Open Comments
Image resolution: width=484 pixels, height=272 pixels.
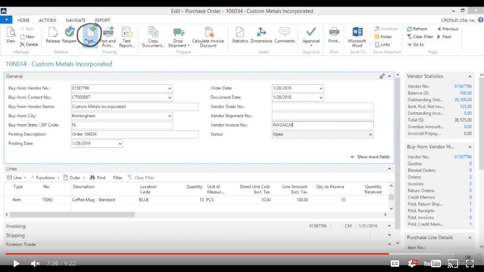[x=285, y=35]
